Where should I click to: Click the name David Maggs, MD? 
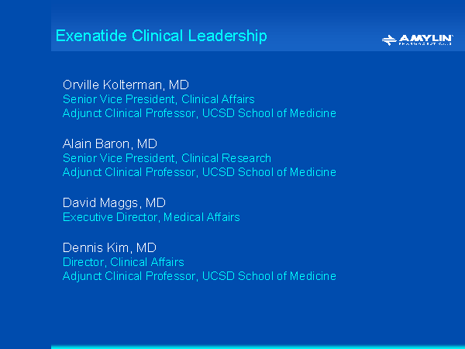(x=114, y=202)
